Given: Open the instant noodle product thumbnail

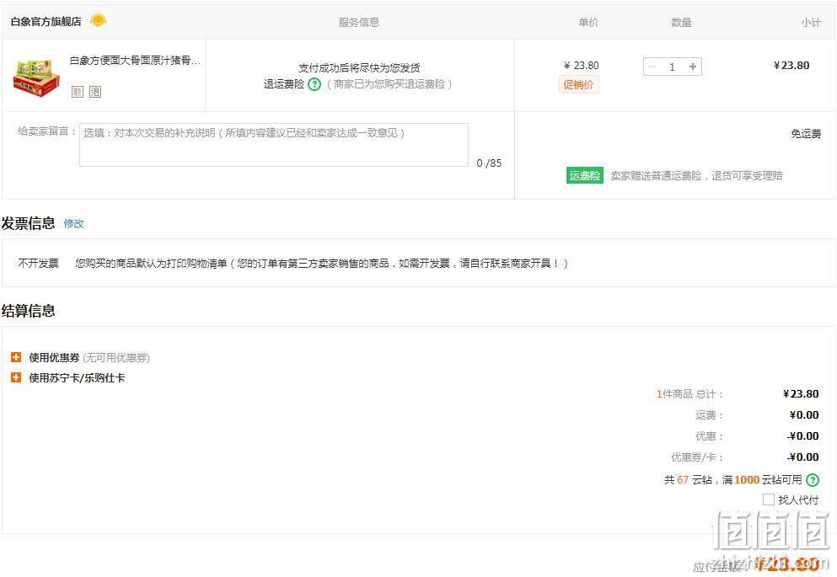Looking at the screenshot, I should pos(35,77).
